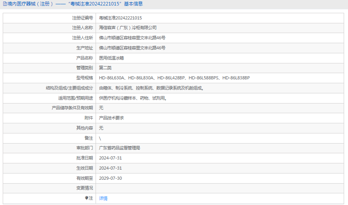Select company name 海信容声（广东）冷柜有限公司

[x=128, y=28]
